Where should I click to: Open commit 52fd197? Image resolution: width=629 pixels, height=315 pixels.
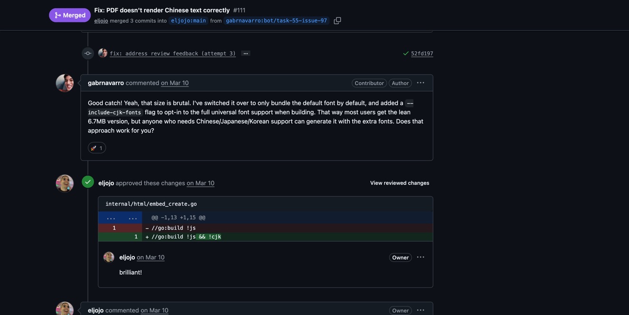click(422, 54)
